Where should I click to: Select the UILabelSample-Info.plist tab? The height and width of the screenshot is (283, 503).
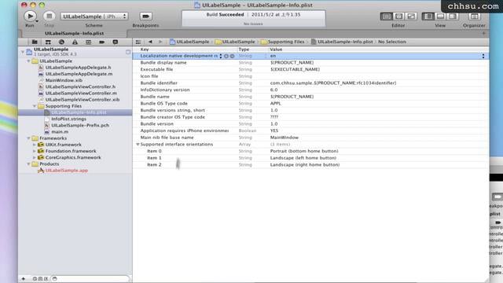click(74, 33)
